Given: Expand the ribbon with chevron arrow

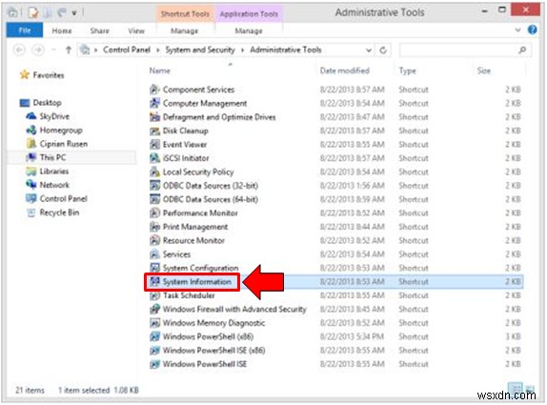Looking at the screenshot, I should pyautogui.click(x=518, y=30).
